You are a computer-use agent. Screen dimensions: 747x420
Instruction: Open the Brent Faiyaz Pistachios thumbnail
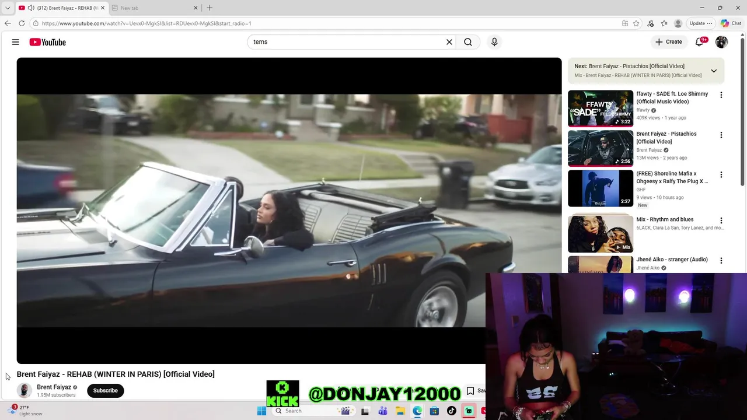click(x=601, y=148)
